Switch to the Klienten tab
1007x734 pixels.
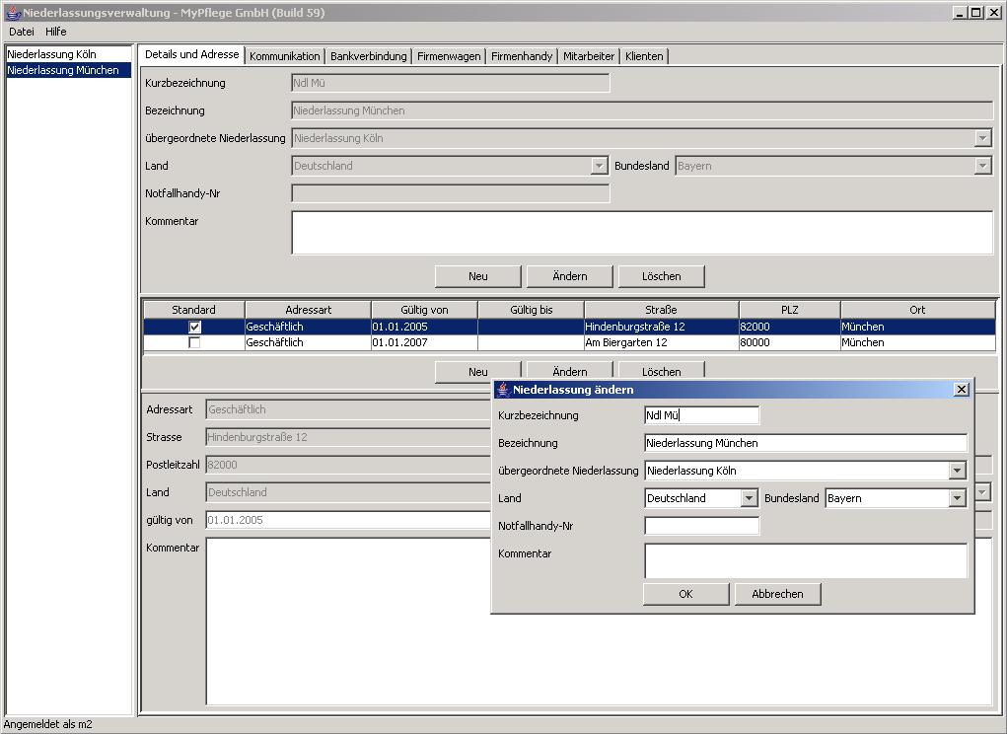(644, 56)
